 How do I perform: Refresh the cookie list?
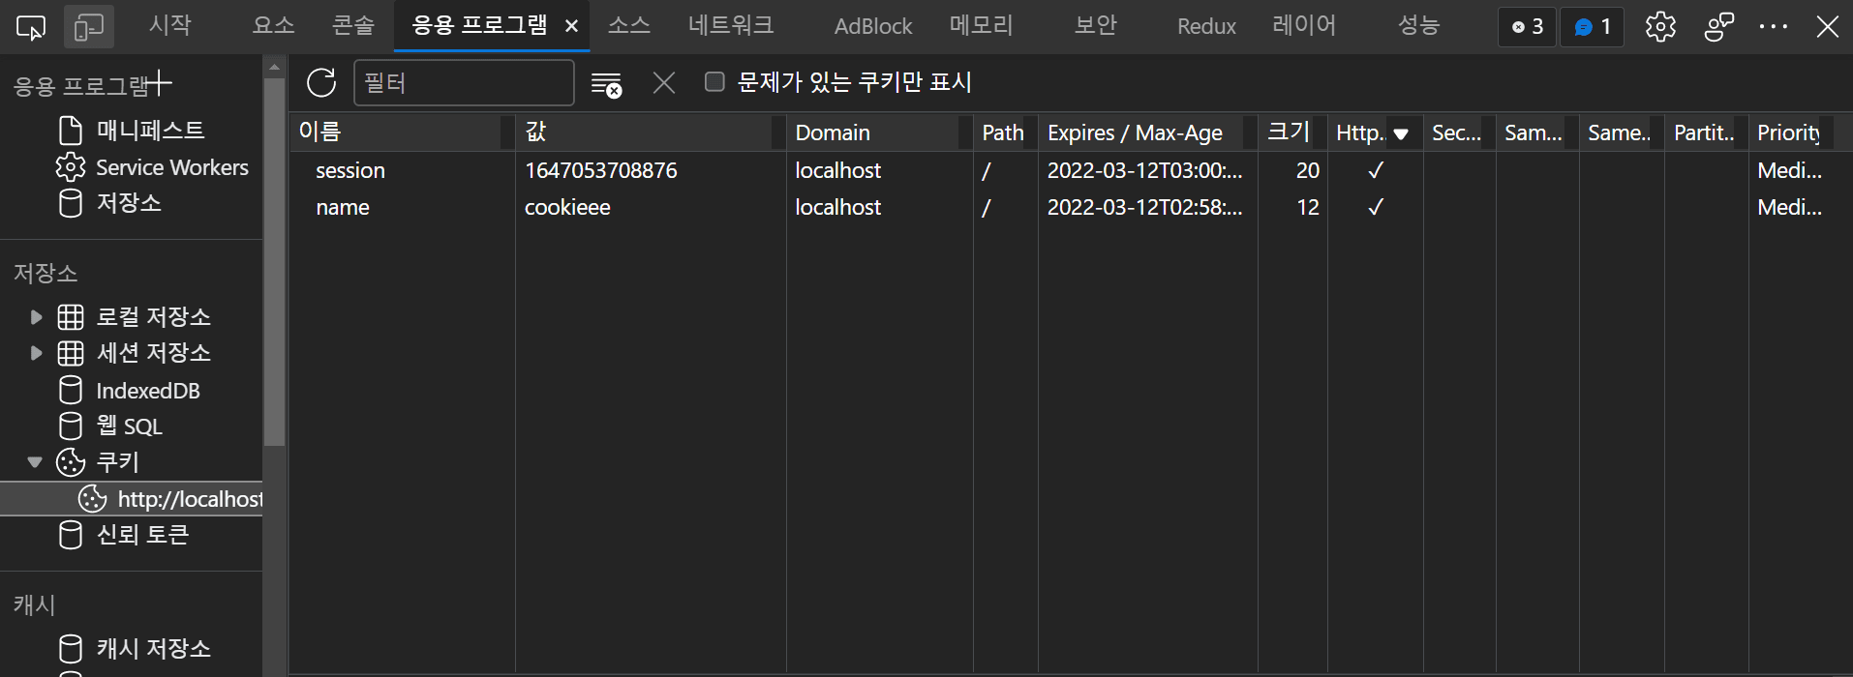point(321,83)
